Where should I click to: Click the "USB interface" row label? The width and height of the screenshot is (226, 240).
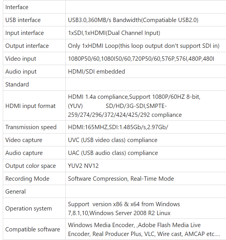coord(23,20)
